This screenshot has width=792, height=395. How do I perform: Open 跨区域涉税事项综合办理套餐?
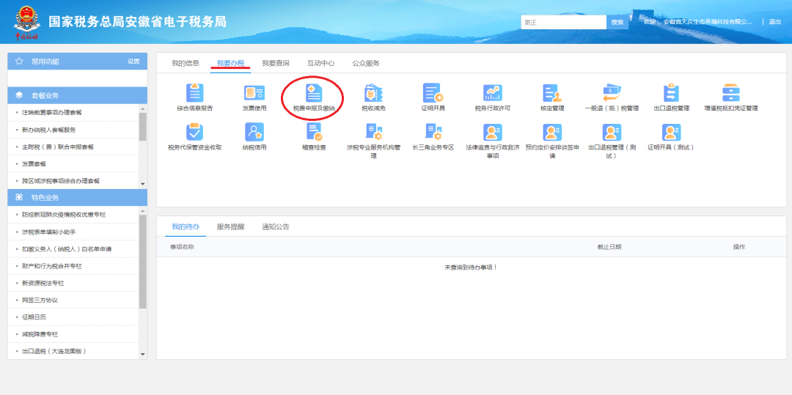point(61,180)
